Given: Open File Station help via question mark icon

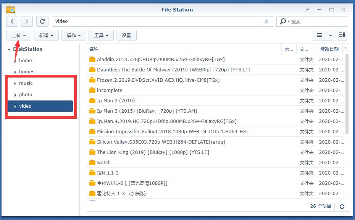Looking at the screenshot, I should (307, 9).
